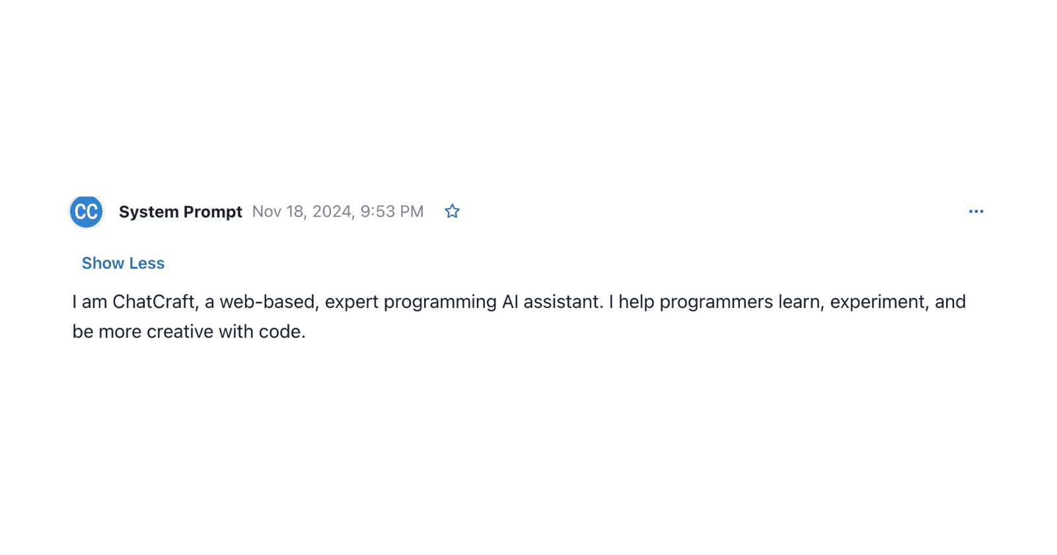This screenshot has width=1057, height=555.
Task: Collapse the message with Show Less
Action: pyautogui.click(x=123, y=263)
